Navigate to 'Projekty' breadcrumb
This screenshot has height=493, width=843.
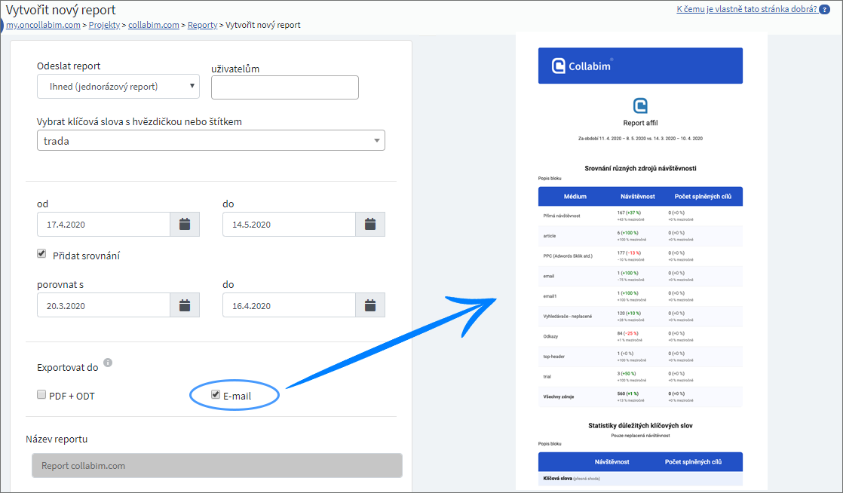104,25
